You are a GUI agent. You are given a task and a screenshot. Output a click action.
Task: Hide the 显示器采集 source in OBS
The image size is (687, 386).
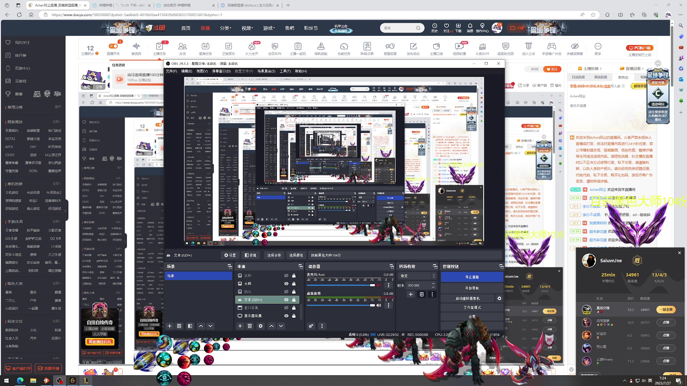click(x=286, y=316)
